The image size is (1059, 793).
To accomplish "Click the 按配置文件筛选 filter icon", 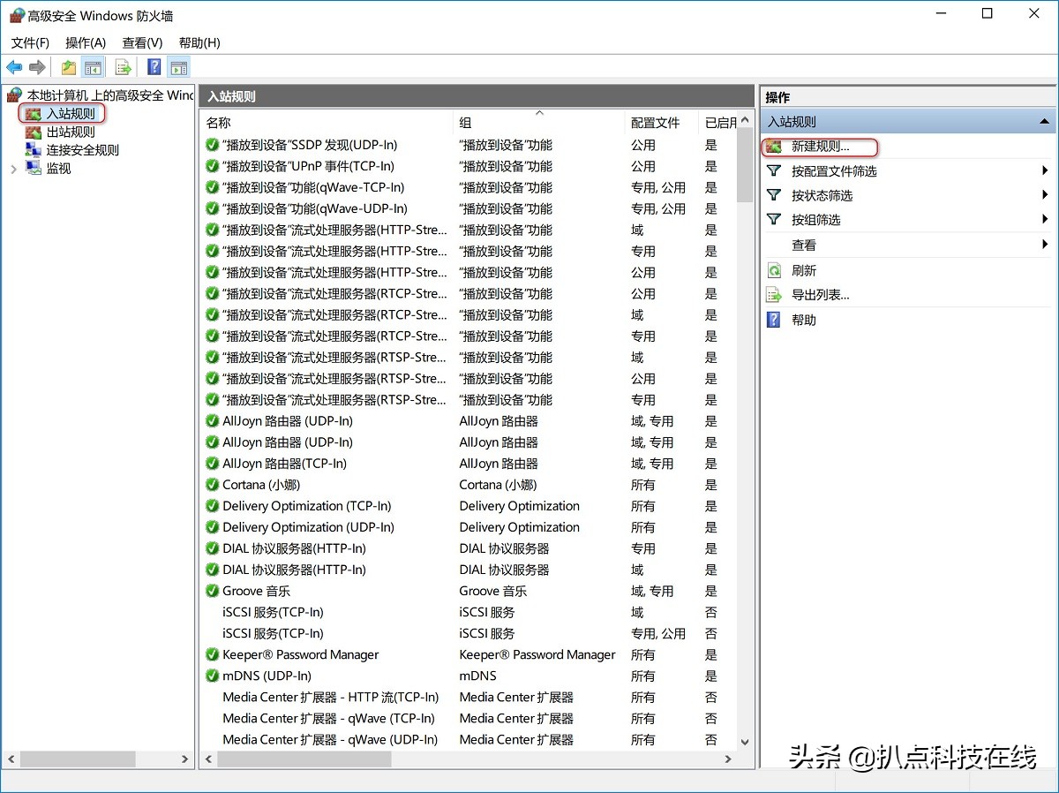I will (774, 171).
